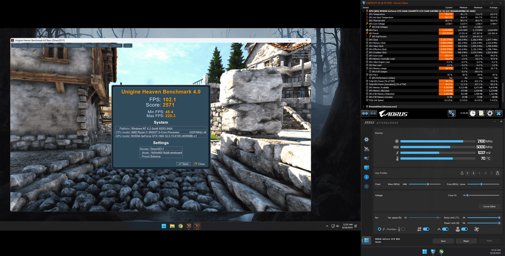Open Sound menu in Heaven window
The width and height of the screenshot is (505, 256).
pyautogui.click(x=116, y=45)
